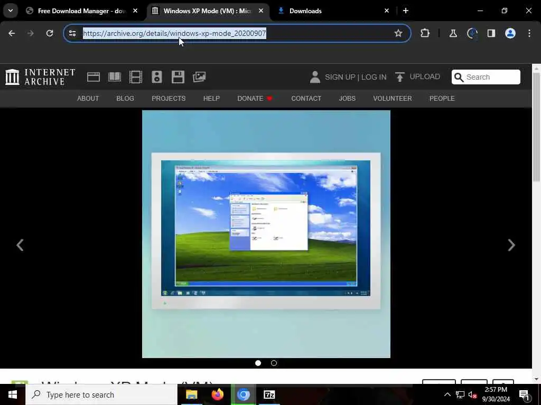Open the HELP menu item
Viewport: 541px width, 405px height.
[211, 99]
